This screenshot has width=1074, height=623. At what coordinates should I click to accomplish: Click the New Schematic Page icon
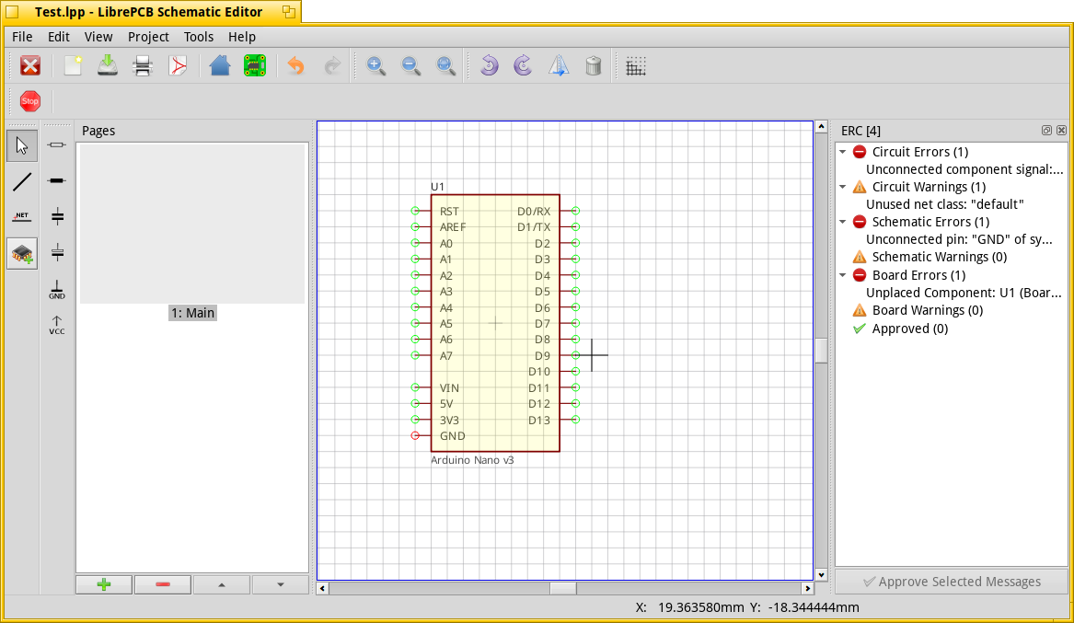point(73,65)
